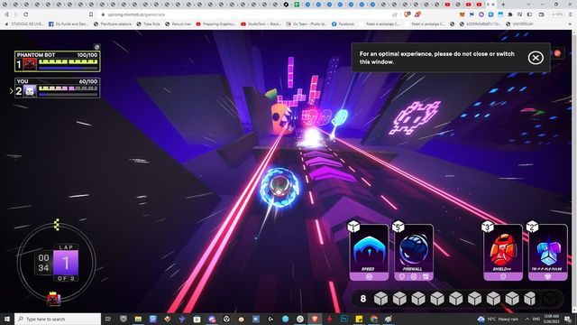Screen dimensions: 577x325
Task: Open a new browser tab
Action: pyautogui.click(x=503, y=5)
